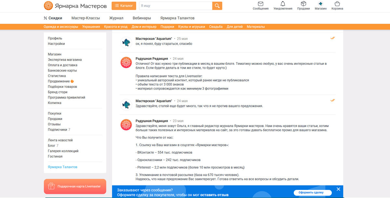The image size is (390, 198).
Task: Select Для детей category
Action: [x=235, y=27]
